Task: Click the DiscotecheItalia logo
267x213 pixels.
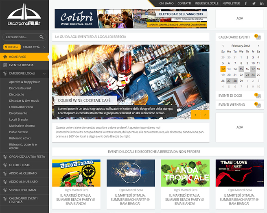Action: [24, 15]
